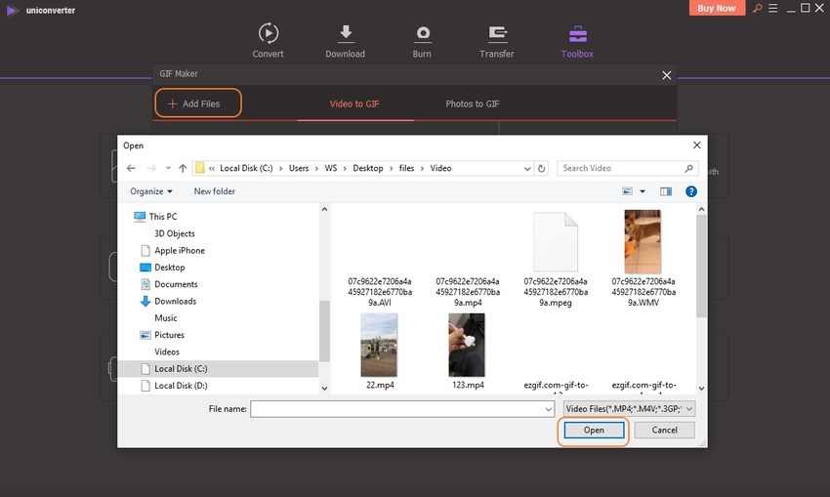830x497 pixels.
Task: Toggle the preview pane icon
Action: click(666, 191)
